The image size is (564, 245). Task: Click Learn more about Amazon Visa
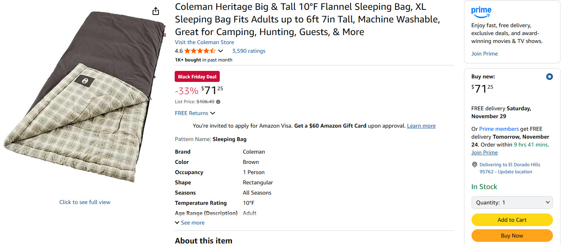421,126
